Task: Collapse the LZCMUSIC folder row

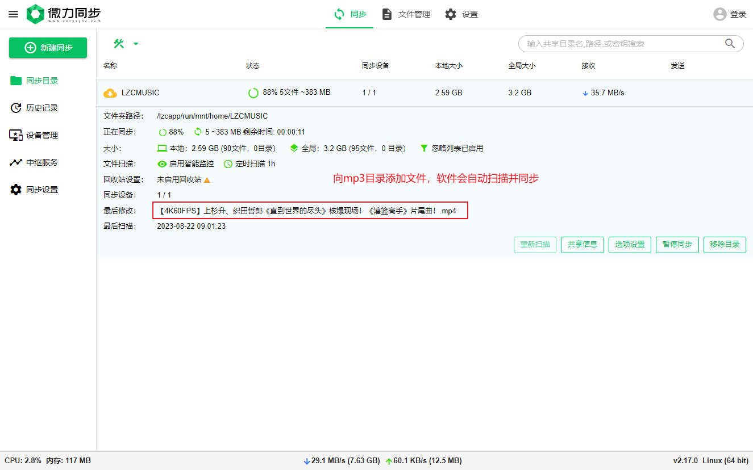Action: click(x=425, y=93)
